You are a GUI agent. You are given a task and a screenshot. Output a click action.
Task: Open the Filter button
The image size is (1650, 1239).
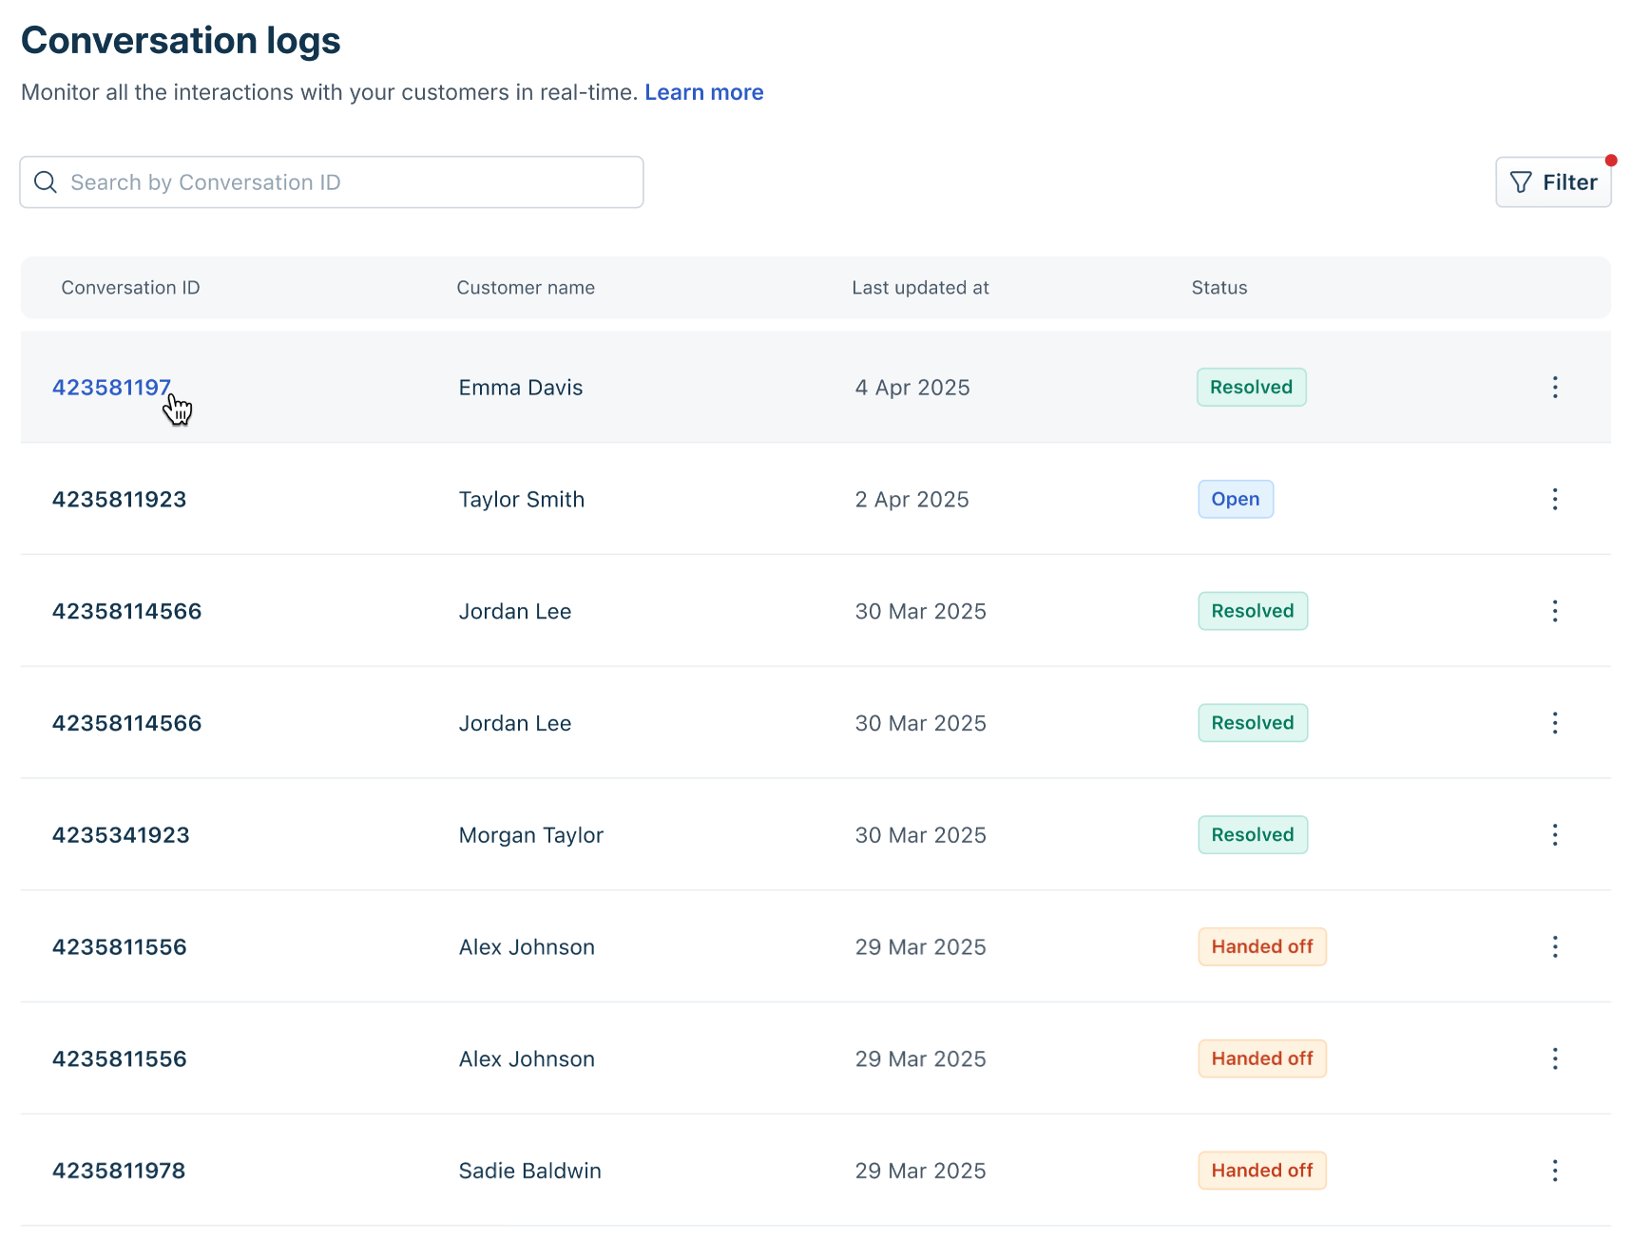pos(1553,181)
